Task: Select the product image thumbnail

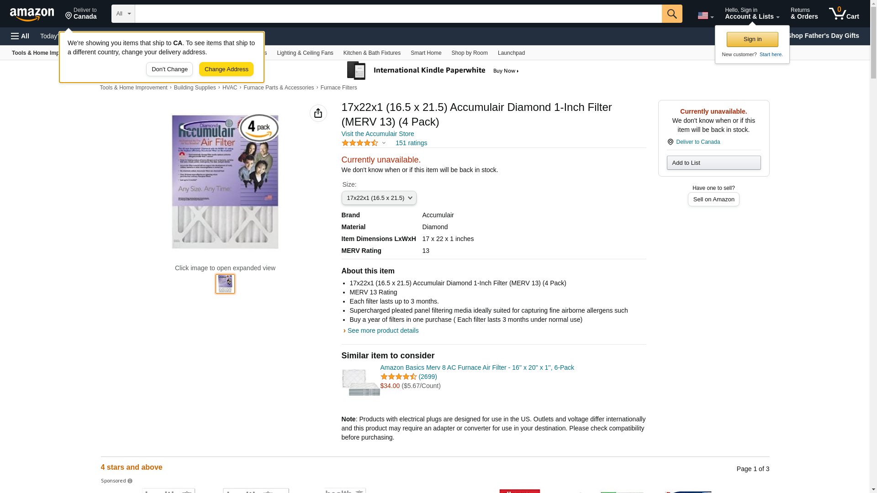Action: pyautogui.click(x=225, y=284)
